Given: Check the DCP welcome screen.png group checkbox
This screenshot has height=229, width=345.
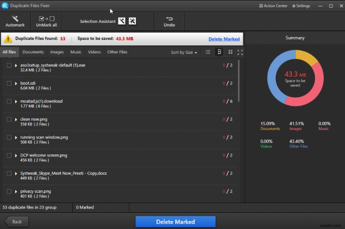Looking at the screenshot, I should point(9,155).
